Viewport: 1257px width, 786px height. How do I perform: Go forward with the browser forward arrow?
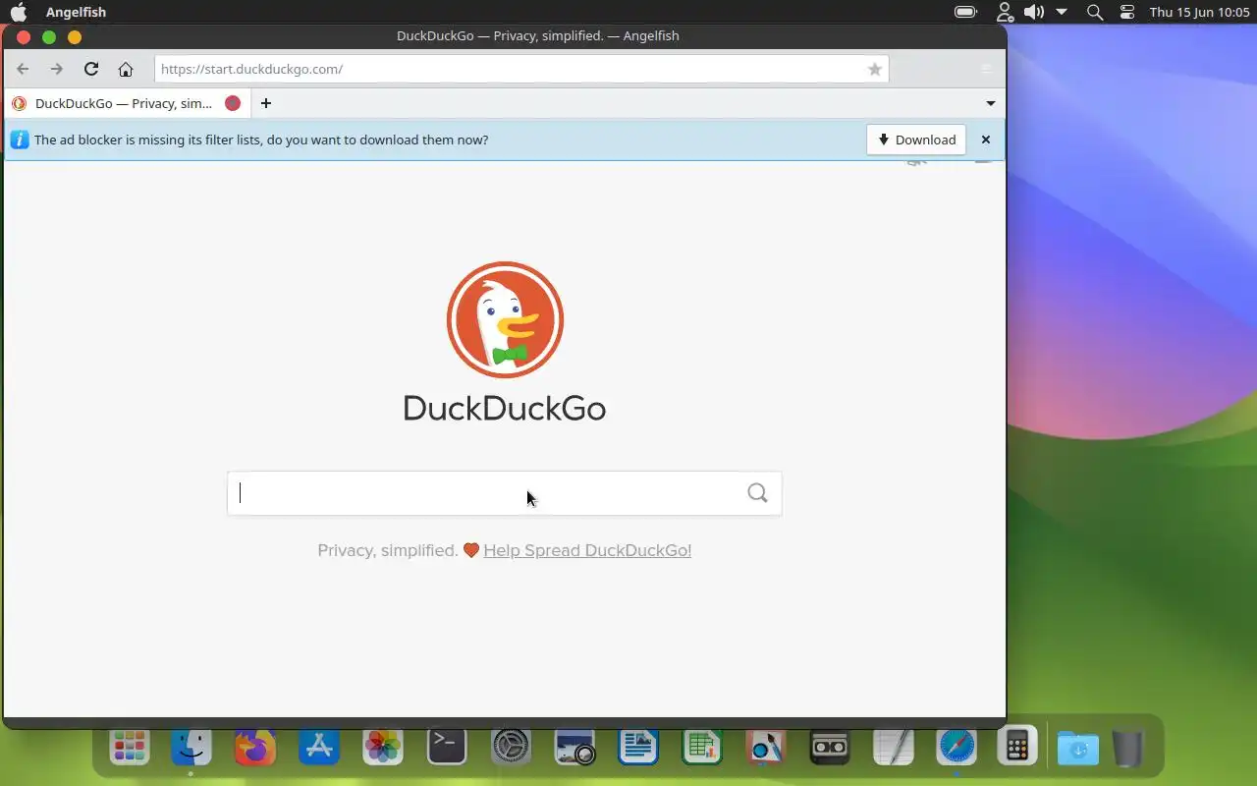click(57, 69)
